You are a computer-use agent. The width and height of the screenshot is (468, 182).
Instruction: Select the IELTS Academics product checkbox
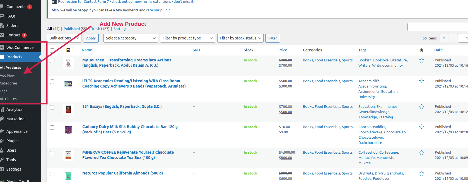tap(52, 82)
